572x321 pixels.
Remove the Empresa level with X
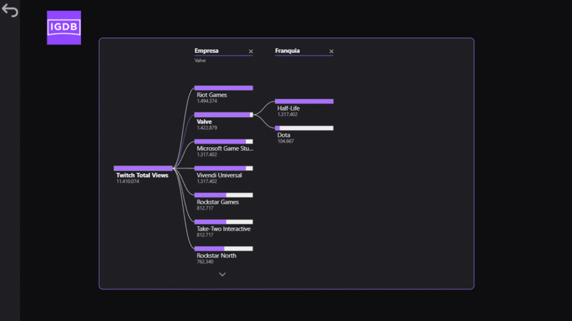pos(250,51)
